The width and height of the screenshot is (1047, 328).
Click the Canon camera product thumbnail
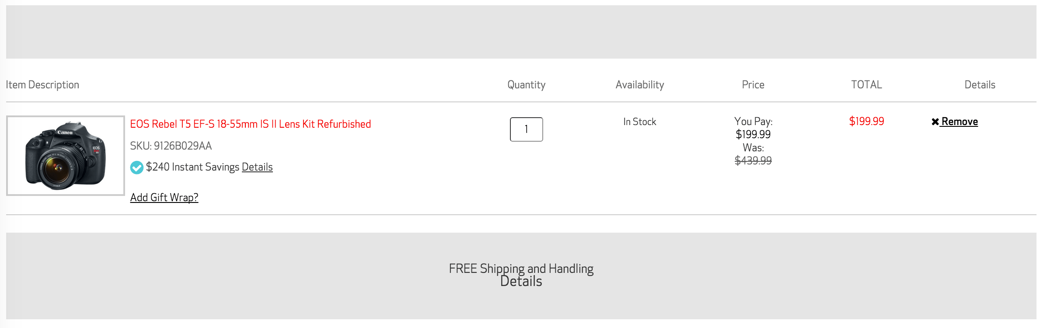66,155
